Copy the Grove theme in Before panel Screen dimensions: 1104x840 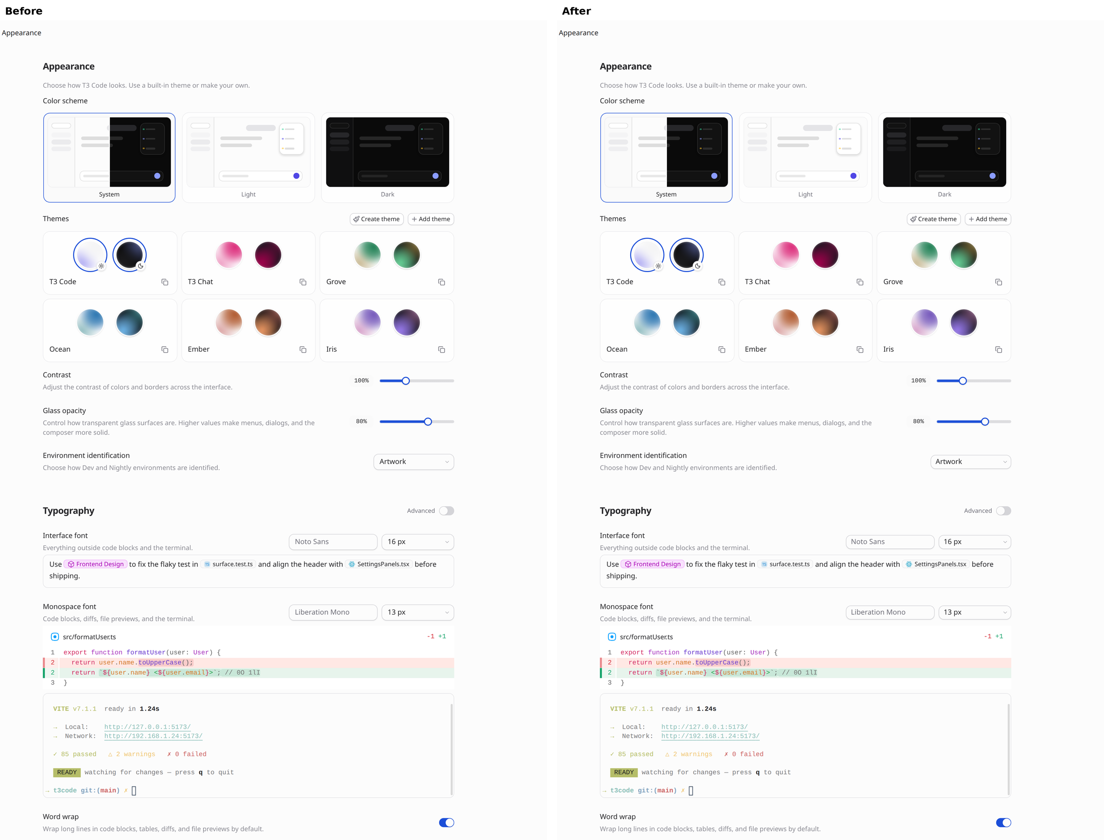coord(442,282)
